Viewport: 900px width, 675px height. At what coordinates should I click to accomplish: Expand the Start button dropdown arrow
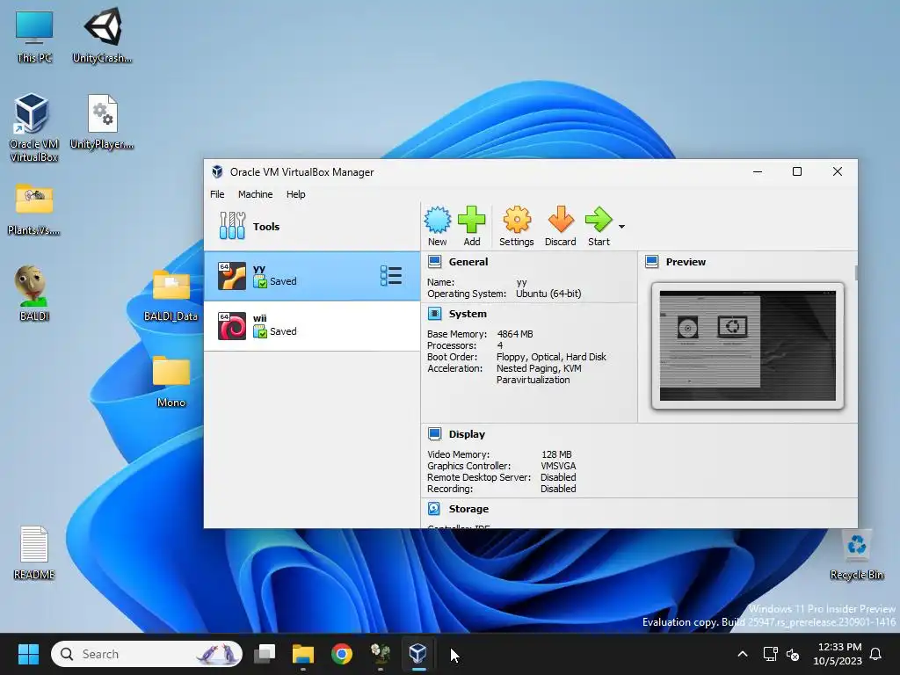tap(621, 226)
